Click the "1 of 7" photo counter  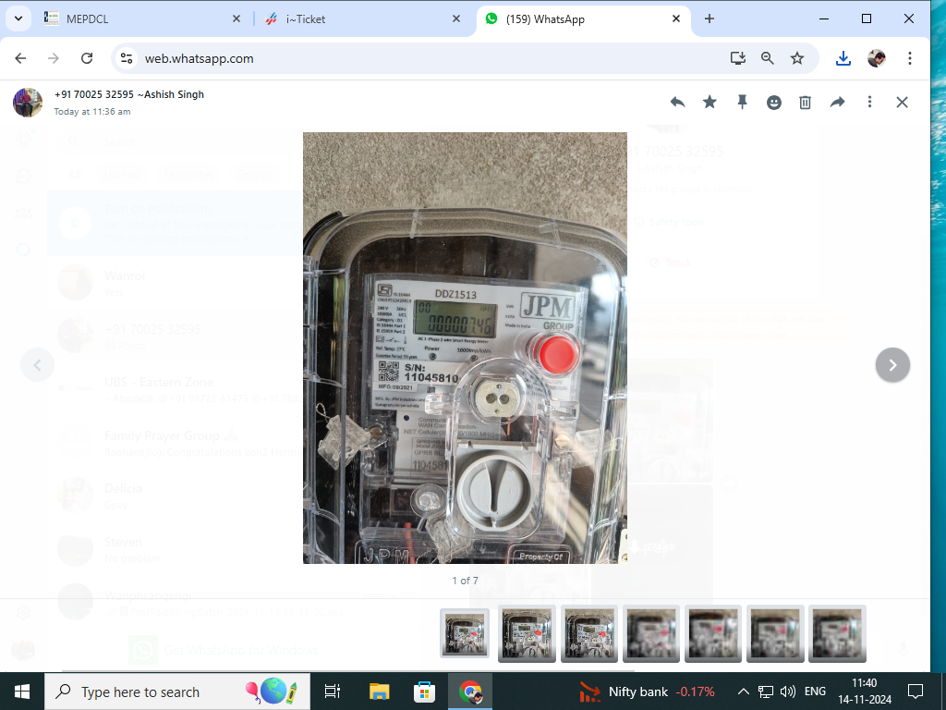tap(466, 581)
